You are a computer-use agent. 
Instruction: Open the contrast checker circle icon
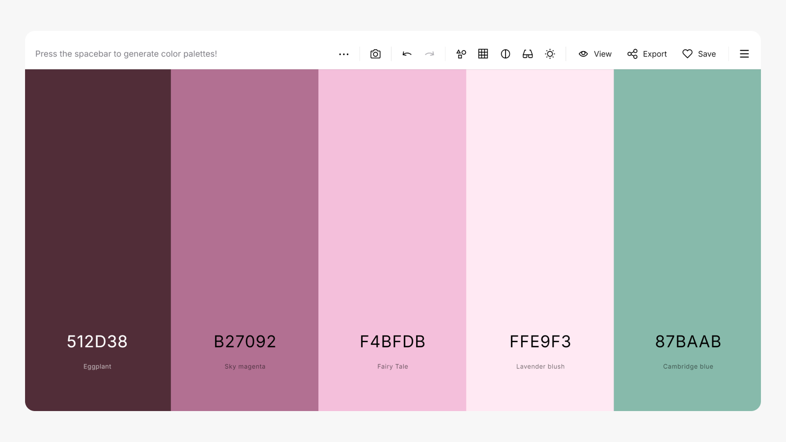pyautogui.click(x=505, y=54)
